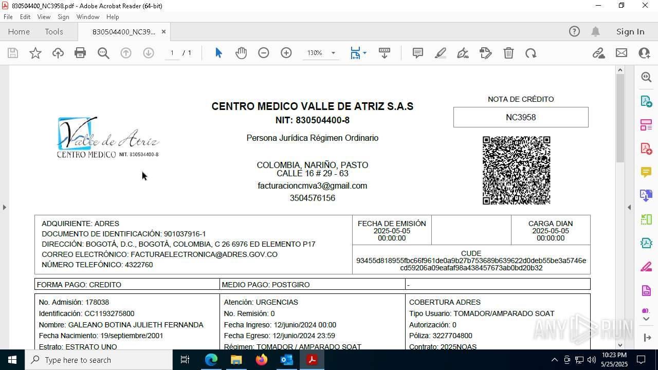Open Outlook from the taskbar
The width and height of the screenshot is (658, 370).
[286, 360]
